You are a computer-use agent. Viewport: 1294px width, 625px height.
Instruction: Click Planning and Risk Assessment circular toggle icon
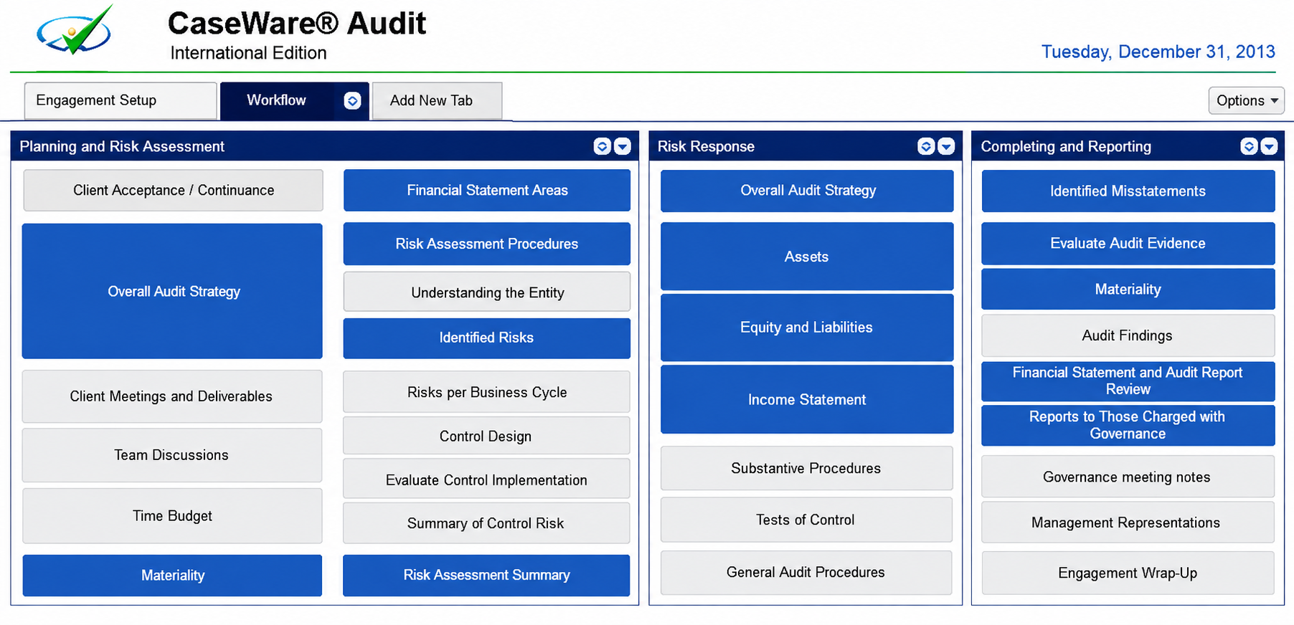(603, 146)
